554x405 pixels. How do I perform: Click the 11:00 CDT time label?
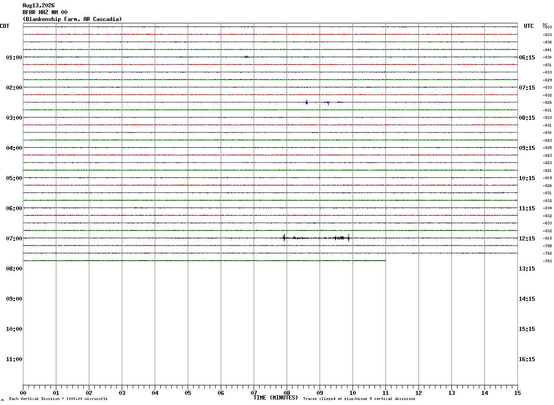click(x=14, y=359)
